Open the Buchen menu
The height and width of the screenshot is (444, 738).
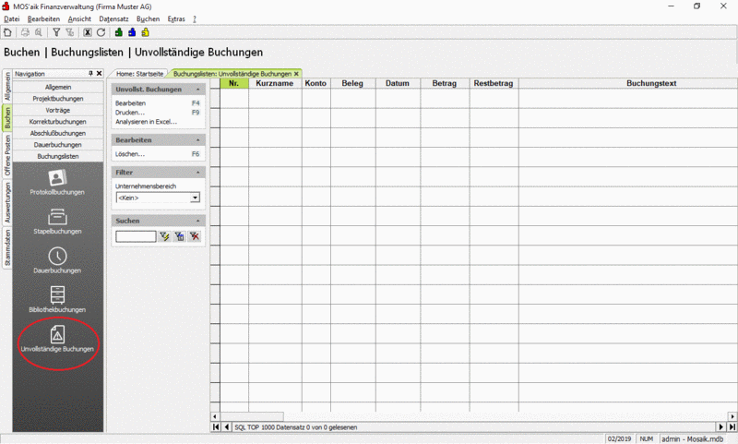coord(148,18)
